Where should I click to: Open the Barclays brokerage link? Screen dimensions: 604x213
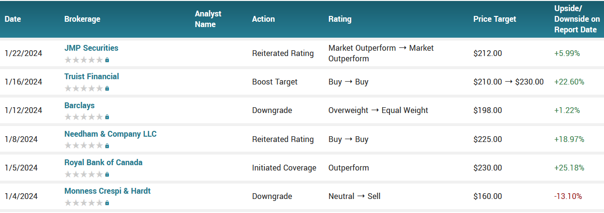click(x=79, y=105)
